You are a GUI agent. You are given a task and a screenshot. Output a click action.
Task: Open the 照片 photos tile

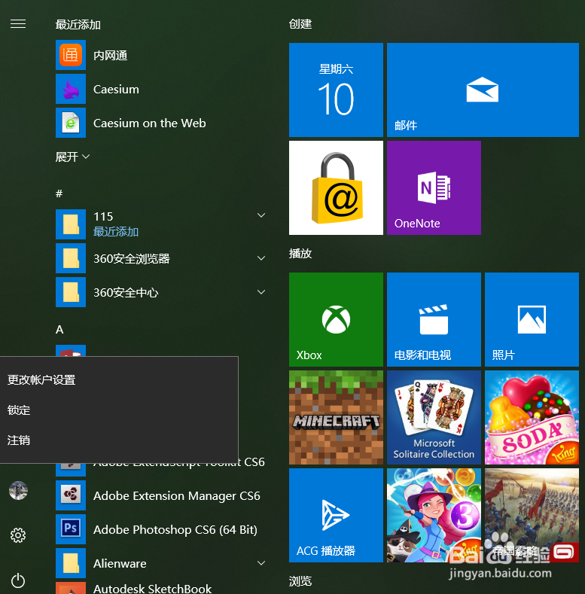coord(532,319)
